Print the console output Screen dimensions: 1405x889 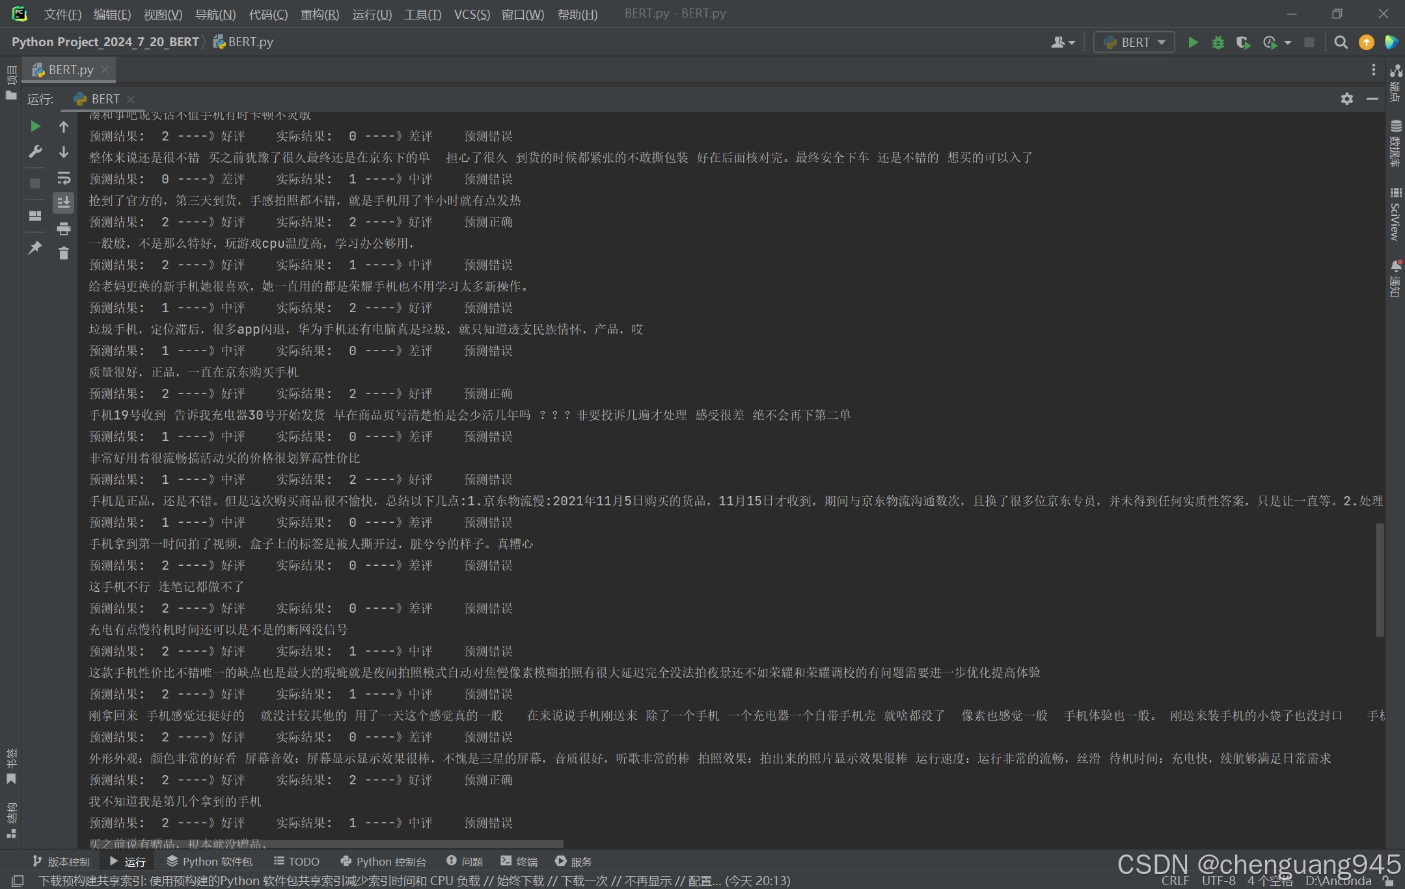[x=64, y=228]
